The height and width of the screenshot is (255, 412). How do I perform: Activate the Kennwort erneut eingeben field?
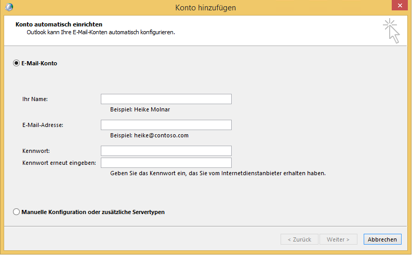pos(166,163)
